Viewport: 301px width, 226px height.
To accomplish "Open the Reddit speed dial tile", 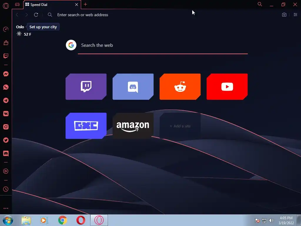I will coord(180,87).
